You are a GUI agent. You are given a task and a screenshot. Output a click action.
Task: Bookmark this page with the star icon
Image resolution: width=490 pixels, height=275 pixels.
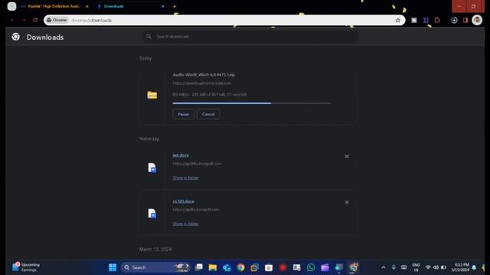[x=398, y=21]
